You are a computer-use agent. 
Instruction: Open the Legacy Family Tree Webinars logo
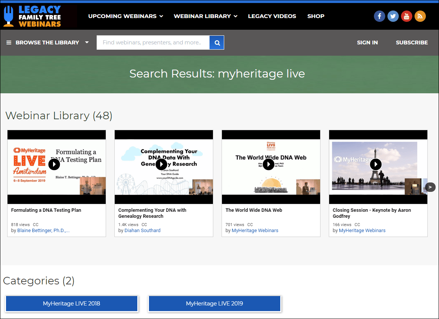tap(32, 16)
